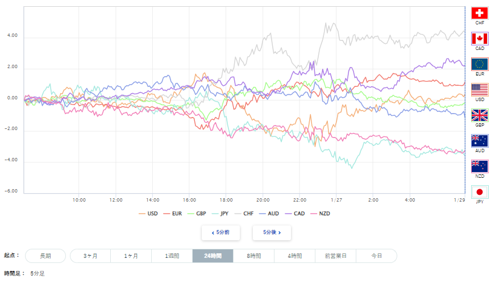
Task: Select the 1ヶ月 range tab
Action: click(131, 256)
